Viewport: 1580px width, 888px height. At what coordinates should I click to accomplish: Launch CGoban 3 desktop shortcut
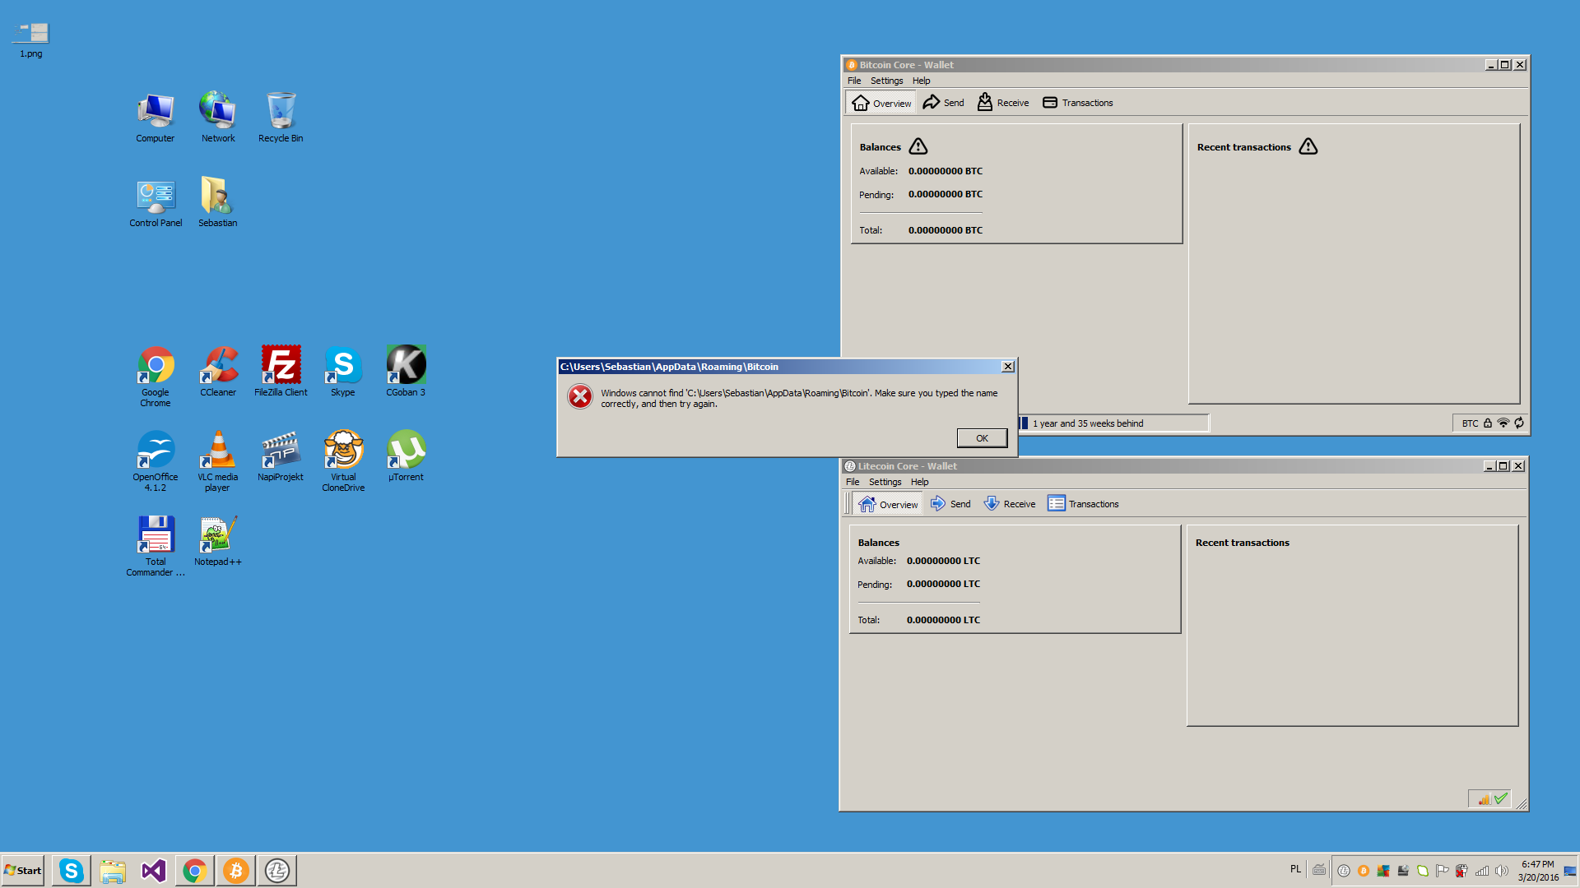[406, 371]
